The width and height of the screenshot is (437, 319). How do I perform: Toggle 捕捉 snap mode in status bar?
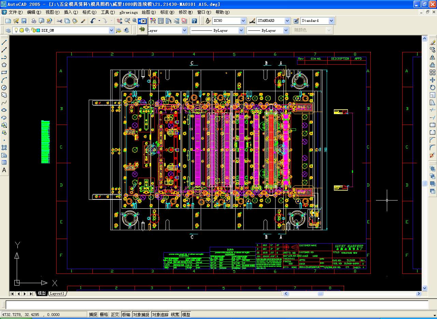pos(93,315)
